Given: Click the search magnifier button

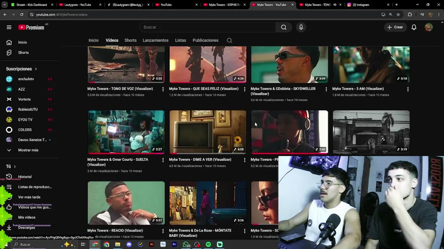Looking at the screenshot, I should pos(284,27).
